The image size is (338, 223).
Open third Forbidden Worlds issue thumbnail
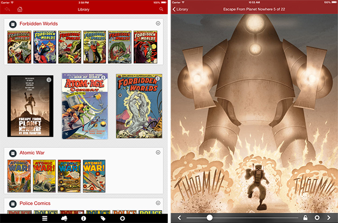tap(70, 47)
